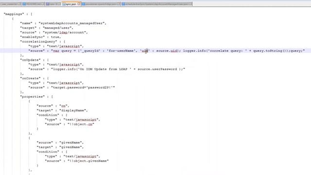Image resolution: width=311 pixels, height=175 pixels.
Task: Click '_queryId' in the correlation query line
Action: [x=90, y=51]
